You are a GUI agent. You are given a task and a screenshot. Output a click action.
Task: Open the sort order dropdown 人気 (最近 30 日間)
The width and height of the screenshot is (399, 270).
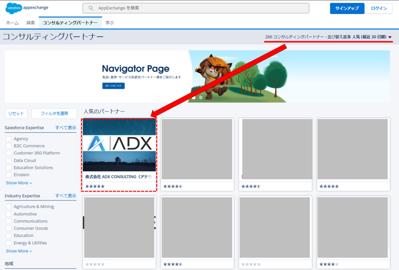click(x=372, y=37)
